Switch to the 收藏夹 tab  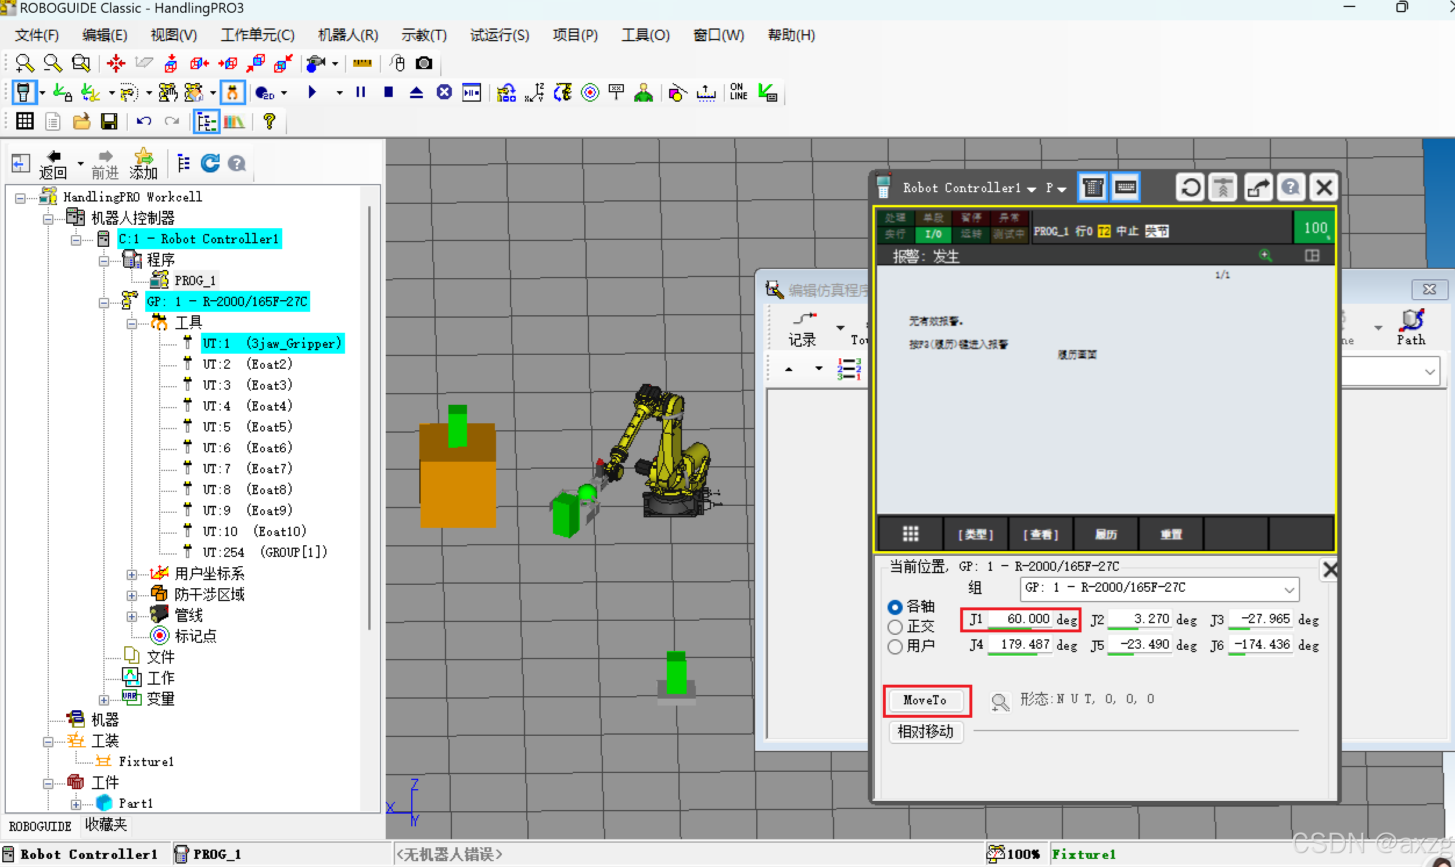106,825
